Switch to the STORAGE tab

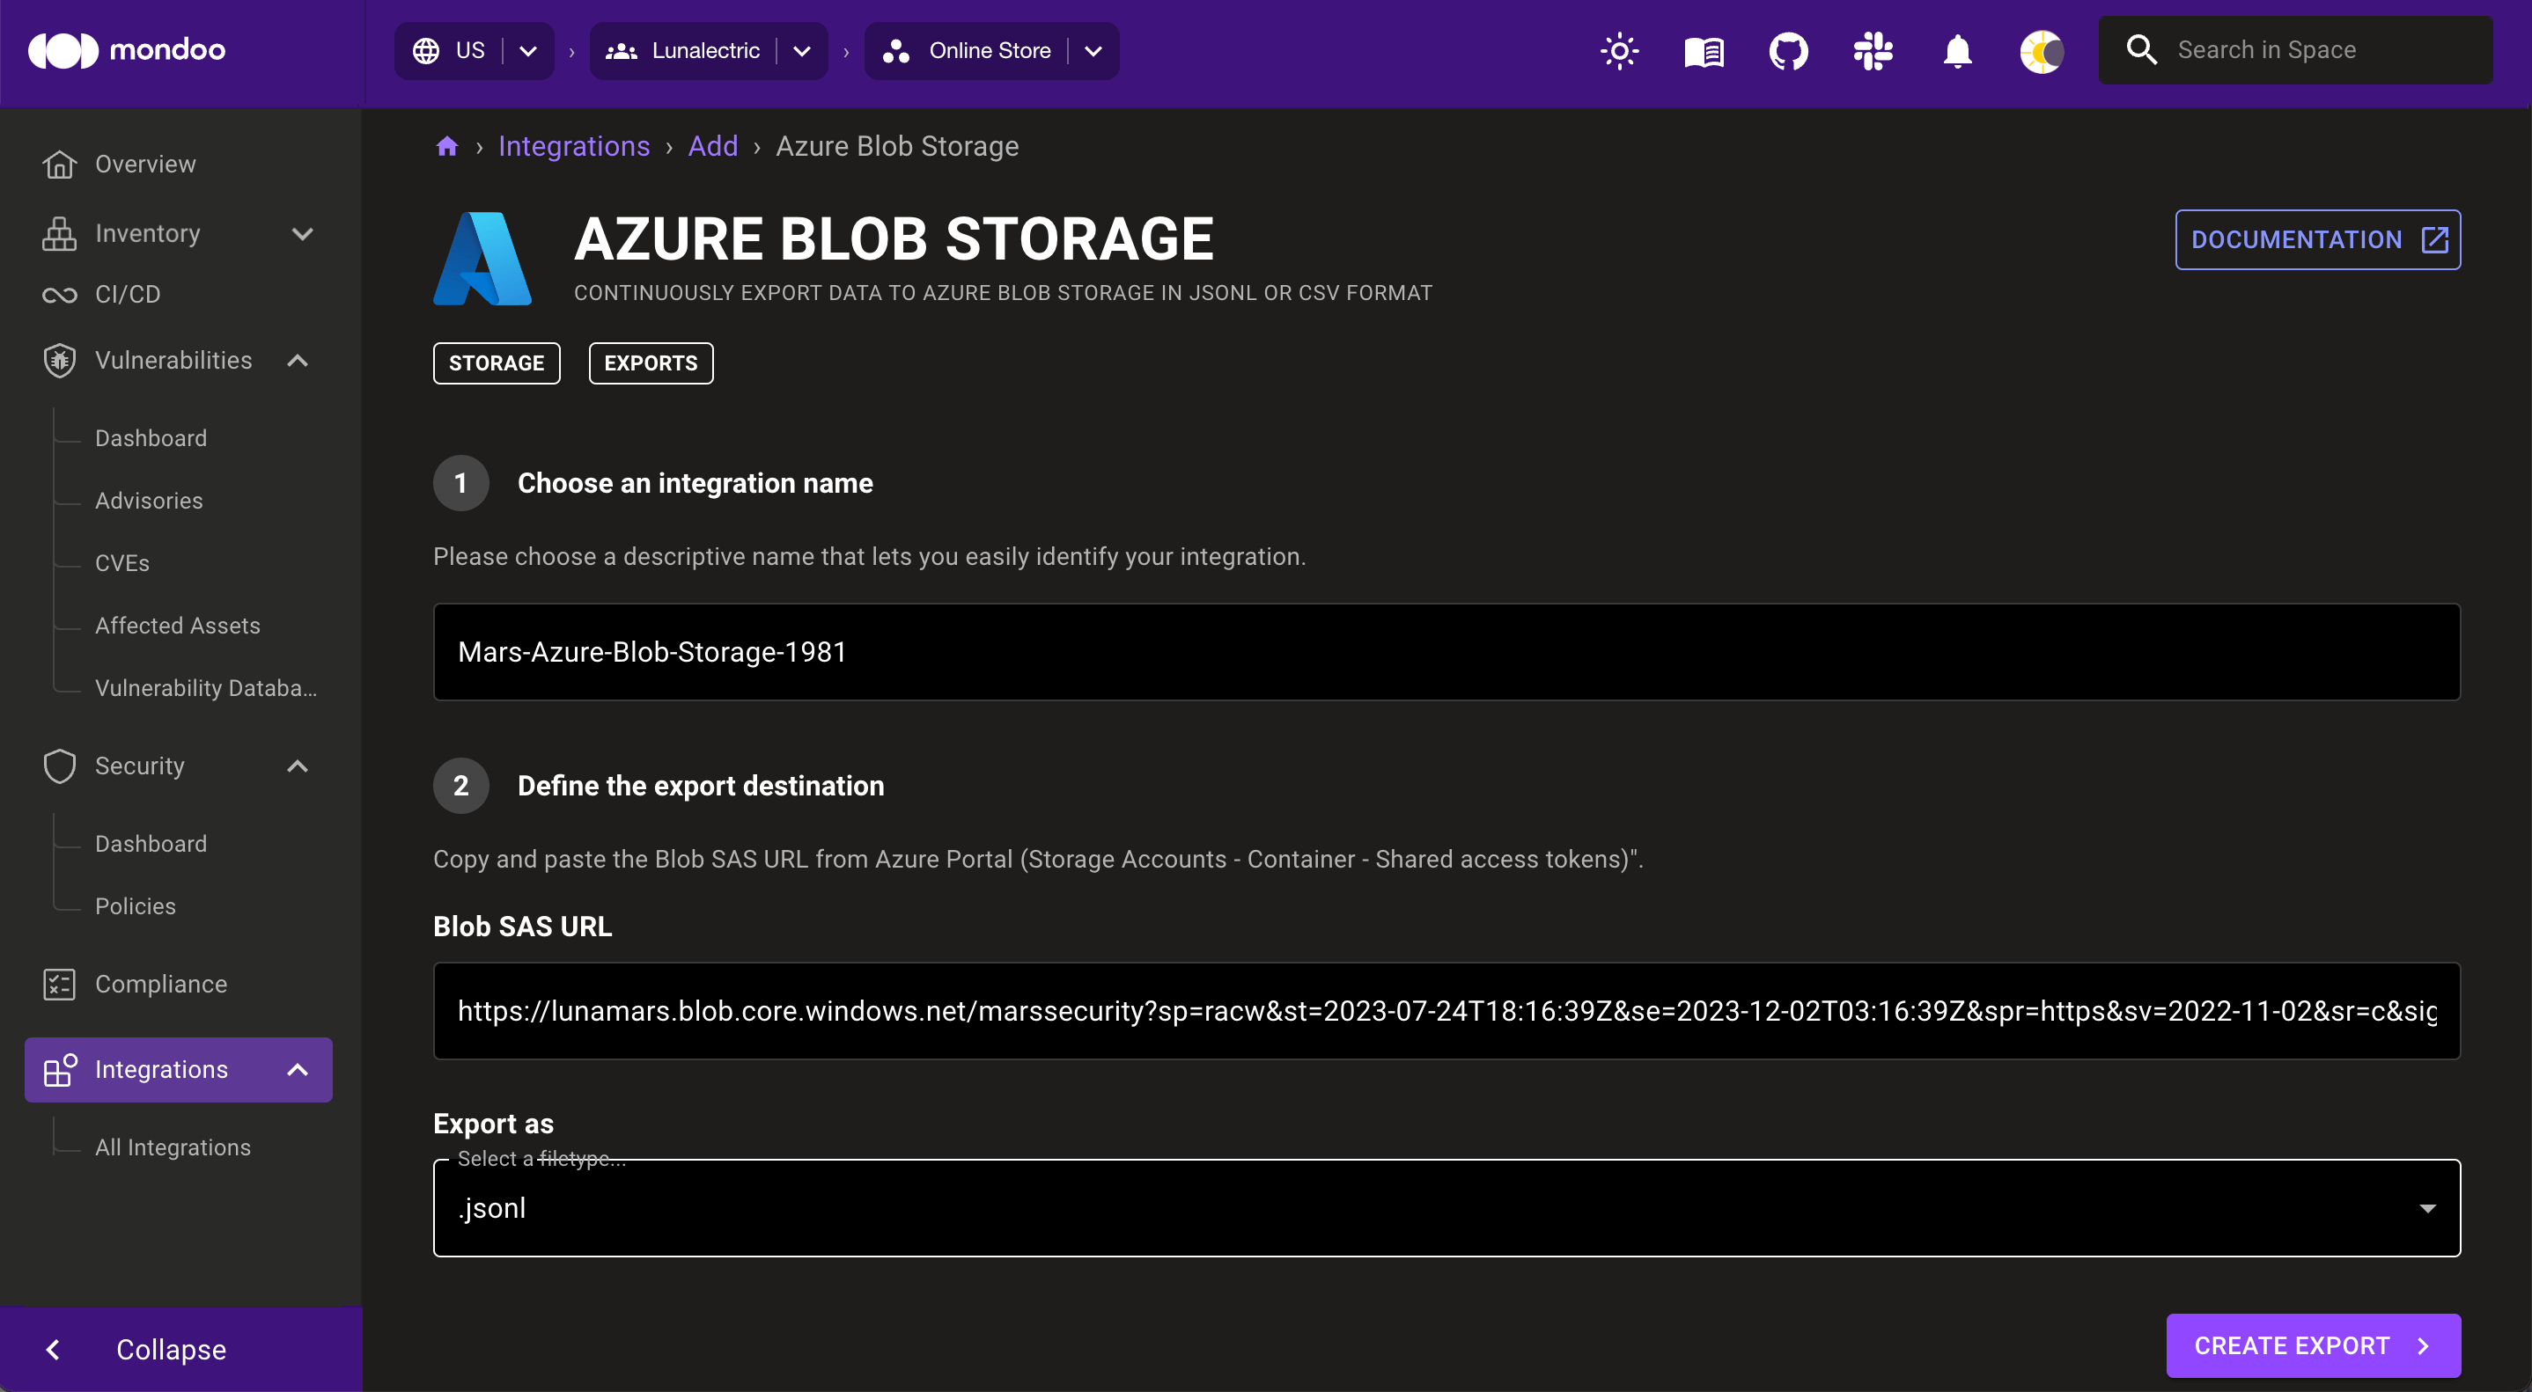click(497, 362)
